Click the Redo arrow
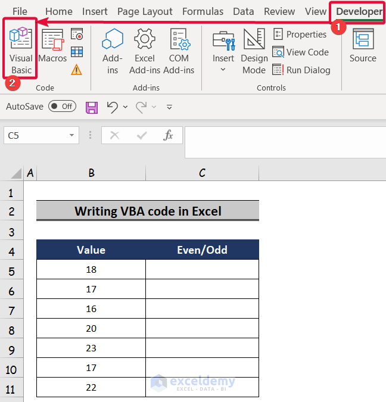Screen dimensions: 386x402 141,107
